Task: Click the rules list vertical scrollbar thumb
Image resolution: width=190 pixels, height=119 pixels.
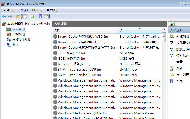Action: click(164, 37)
